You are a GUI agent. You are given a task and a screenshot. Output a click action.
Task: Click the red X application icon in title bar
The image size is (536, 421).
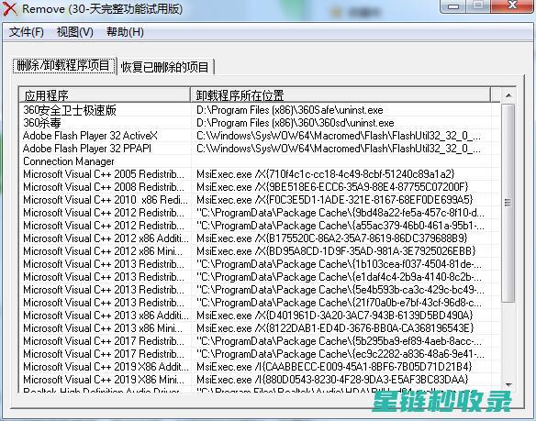9,8
